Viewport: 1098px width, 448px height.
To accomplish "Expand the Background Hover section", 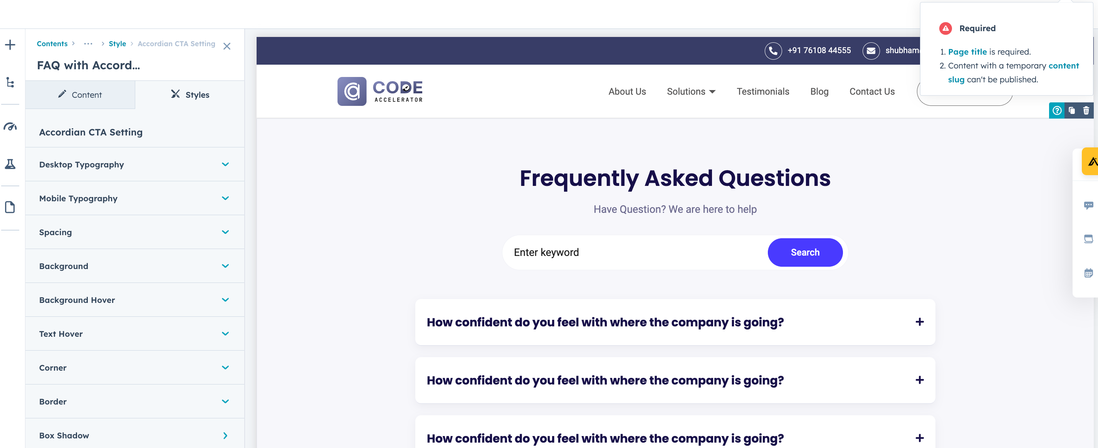I will 134,300.
